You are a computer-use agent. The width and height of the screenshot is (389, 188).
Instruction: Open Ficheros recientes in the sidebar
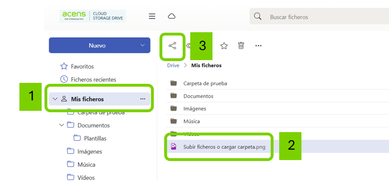94,80
